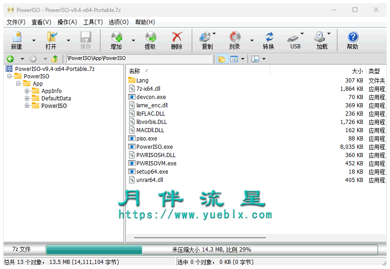Image resolution: width=390 pixels, height=269 pixels.
Task: Click the gray Forward navigation arrow
Action: pos(33,59)
